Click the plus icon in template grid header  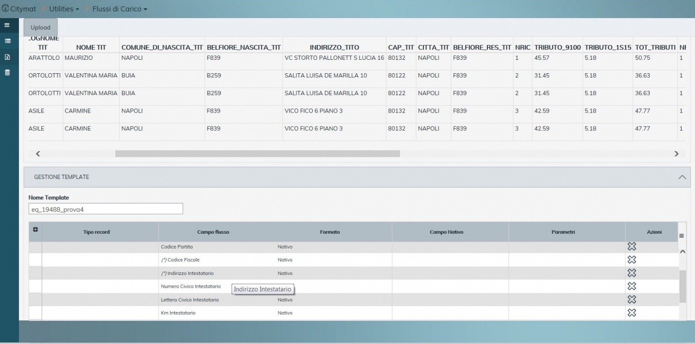[x=35, y=229]
